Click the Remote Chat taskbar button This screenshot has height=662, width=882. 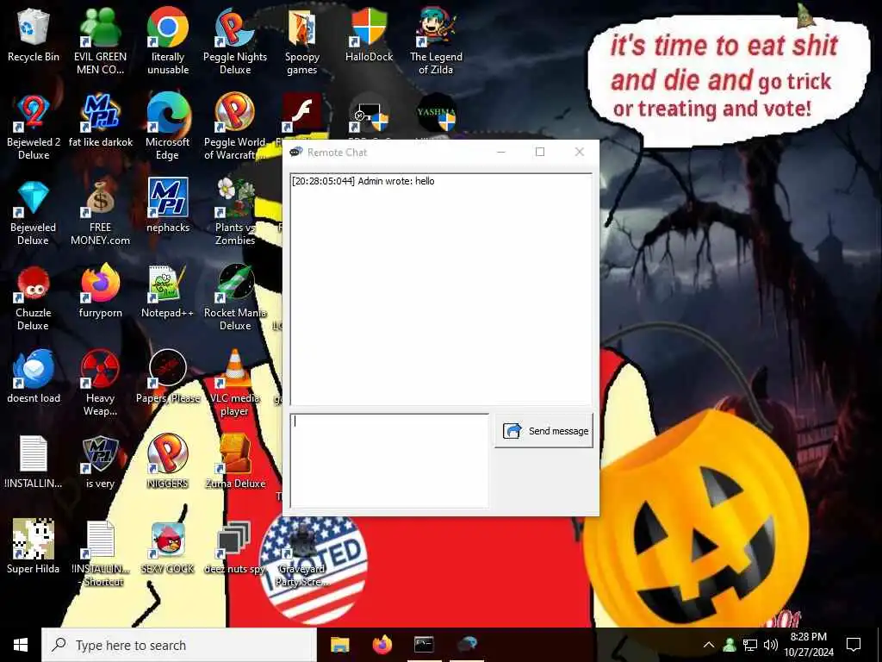click(466, 645)
